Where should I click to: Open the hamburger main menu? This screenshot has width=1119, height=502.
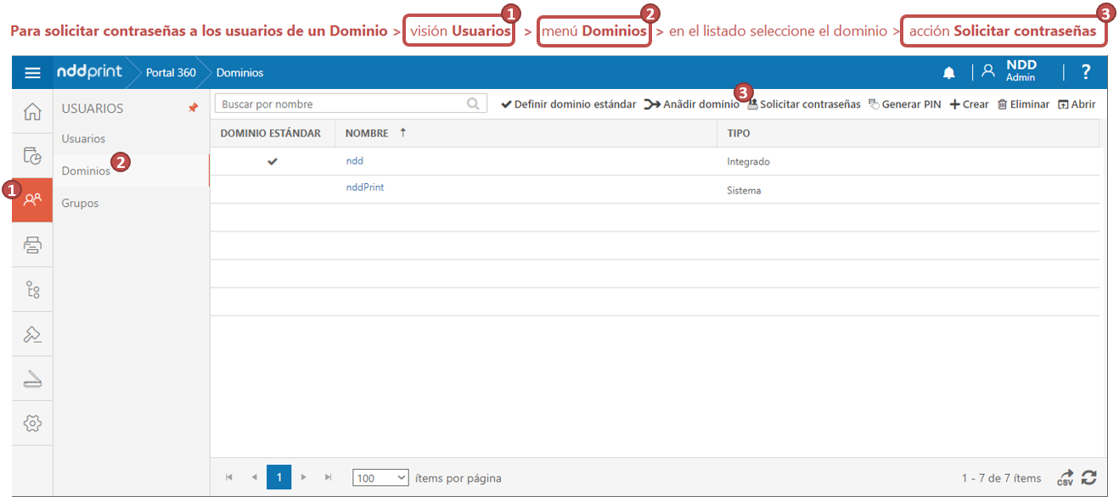pos(32,73)
